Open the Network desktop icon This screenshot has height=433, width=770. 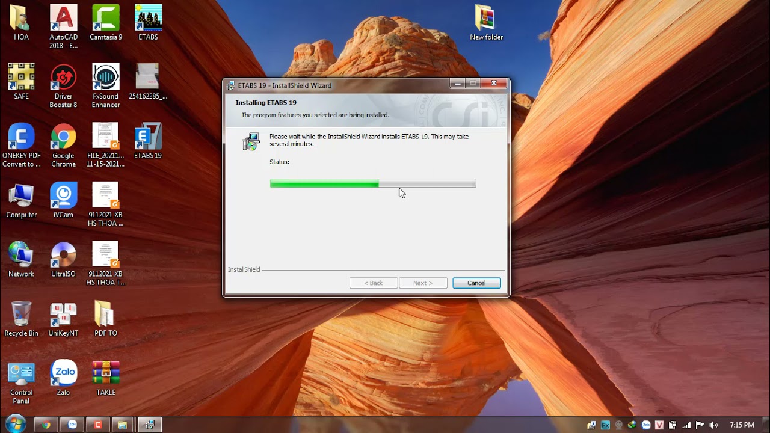click(x=21, y=259)
